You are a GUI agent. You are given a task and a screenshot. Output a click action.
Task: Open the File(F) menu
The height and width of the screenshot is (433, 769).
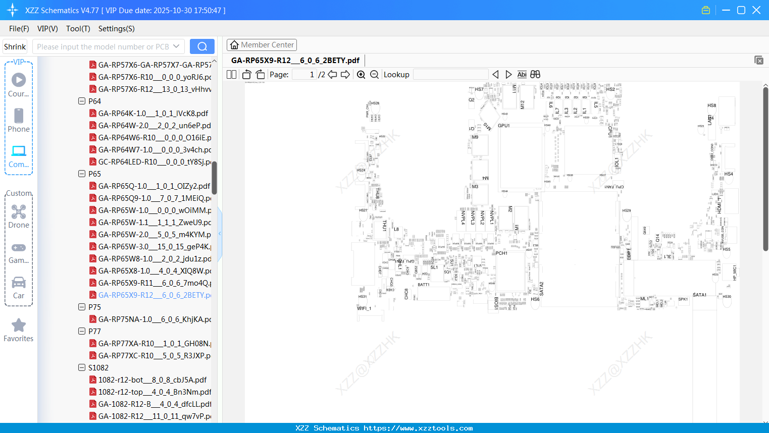pyautogui.click(x=19, y=29)
